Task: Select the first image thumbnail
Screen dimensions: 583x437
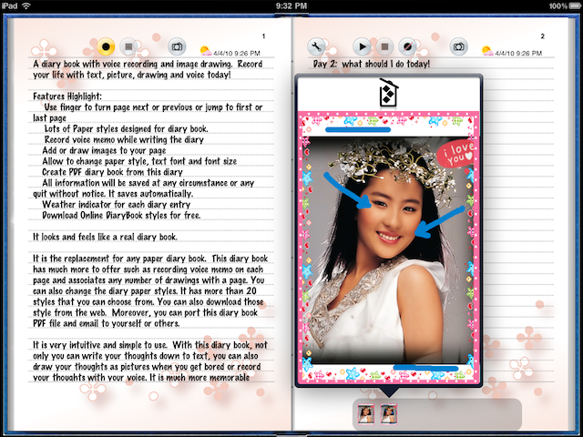Action: pyautogui.click(x=366, y=413)
